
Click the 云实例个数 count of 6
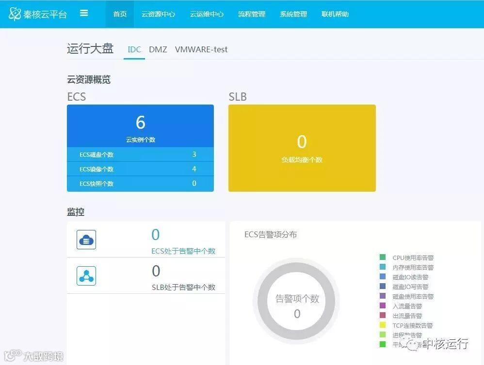141,122
